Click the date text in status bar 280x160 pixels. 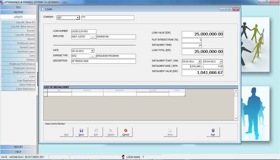point(23,157)
